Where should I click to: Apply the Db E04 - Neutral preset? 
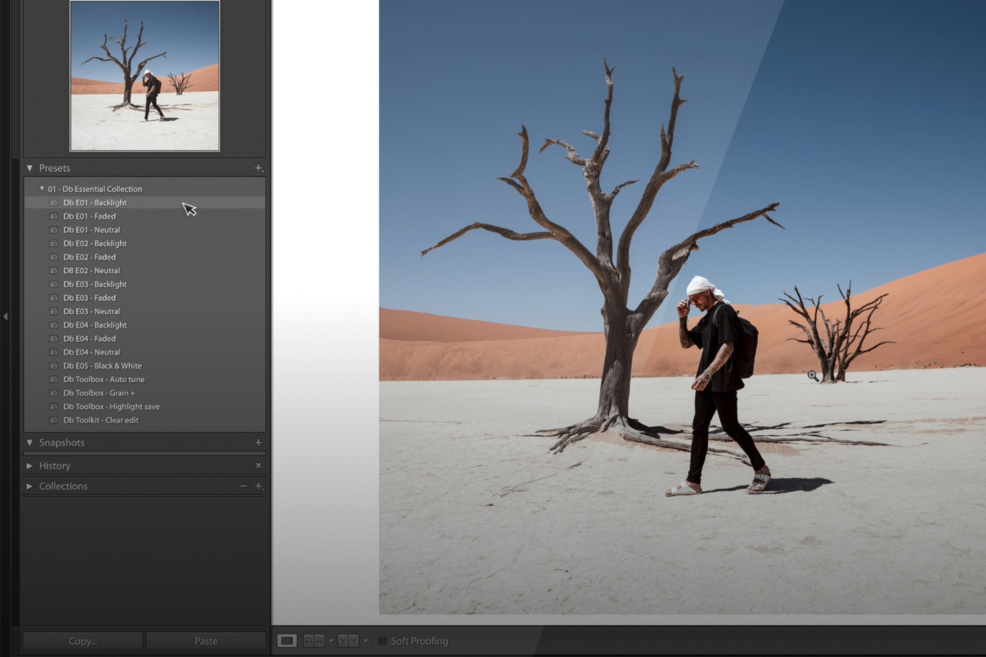point(145,352)
